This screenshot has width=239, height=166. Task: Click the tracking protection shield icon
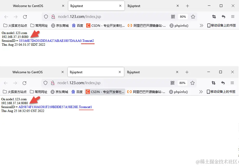pyautogui.click(x=46, y=16)
